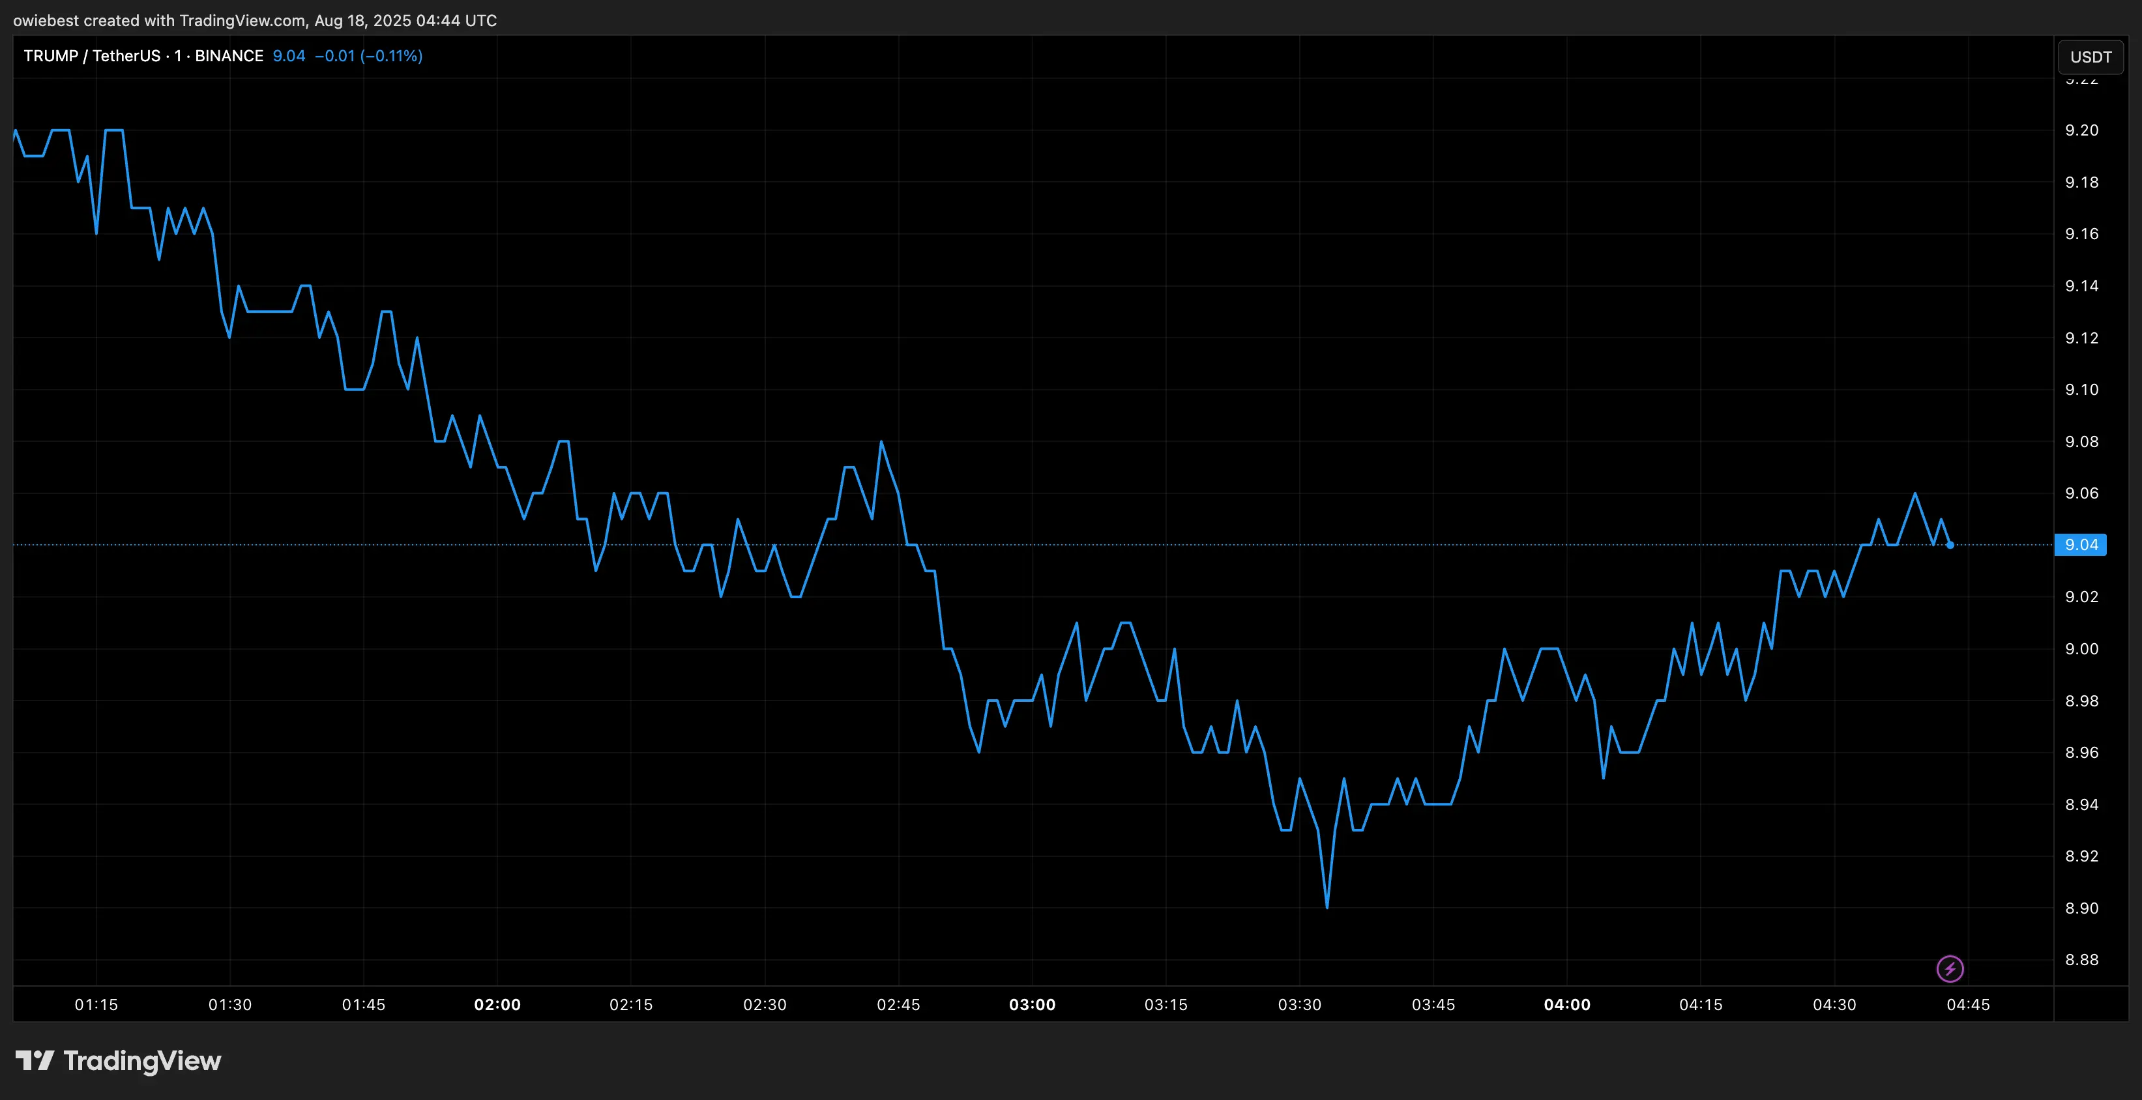Click the 9.04 current price label
The height and width of the screenshot is (1100, 2142).
point(2081,545)
